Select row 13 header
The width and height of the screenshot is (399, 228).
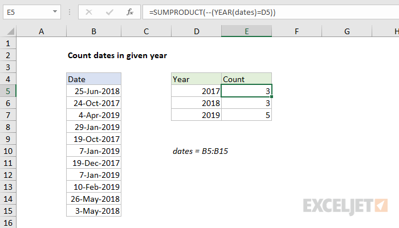(8, 187)
